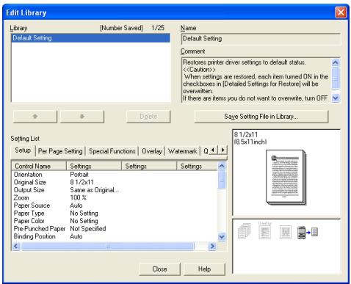Screen dimensions: 351x284
Task: Click Setting List scroll down arrow
Action: point(222,237)
